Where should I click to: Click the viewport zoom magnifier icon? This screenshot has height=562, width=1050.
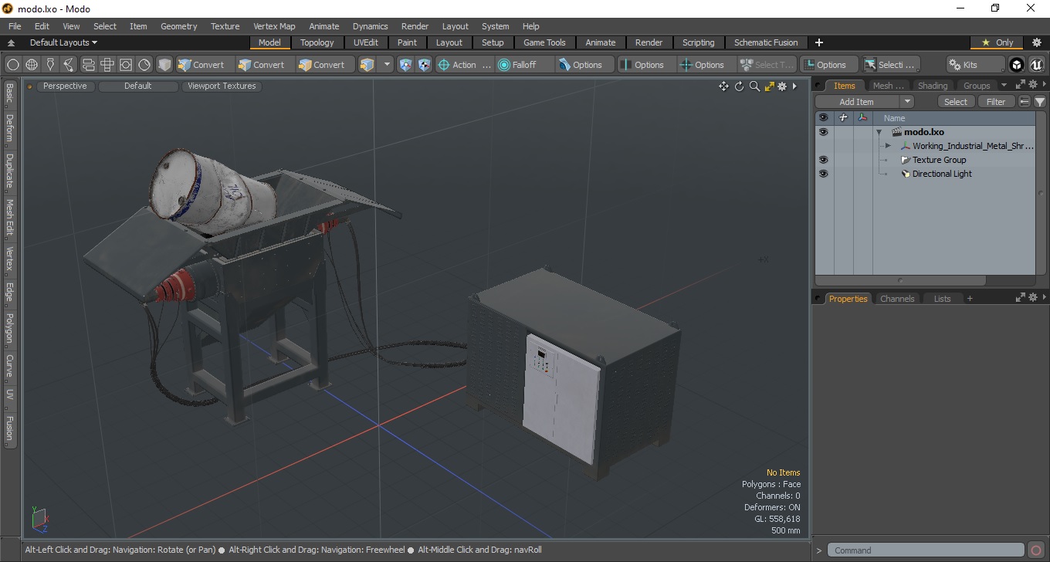point(754,86)
